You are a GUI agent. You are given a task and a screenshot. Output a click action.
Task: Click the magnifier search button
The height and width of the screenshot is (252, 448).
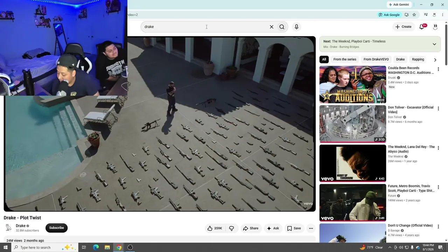pyautogui.click(x=282, y=27)
